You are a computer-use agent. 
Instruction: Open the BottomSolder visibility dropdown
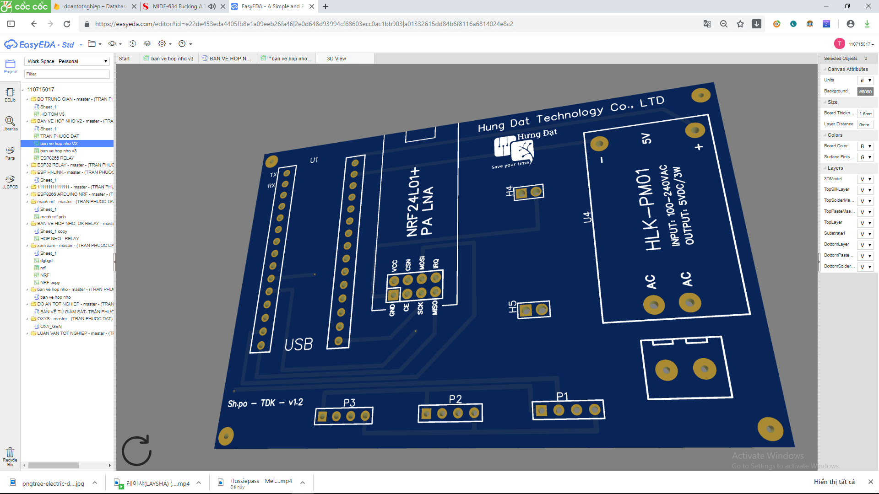pos(866,267)
